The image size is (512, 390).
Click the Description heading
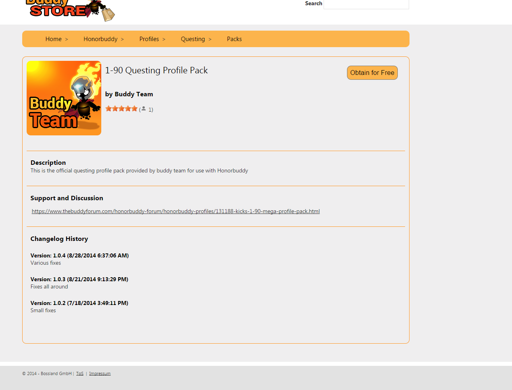coord(48,163)
